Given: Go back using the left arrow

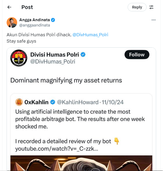Looking at the screenshot, I should point(9,7).
